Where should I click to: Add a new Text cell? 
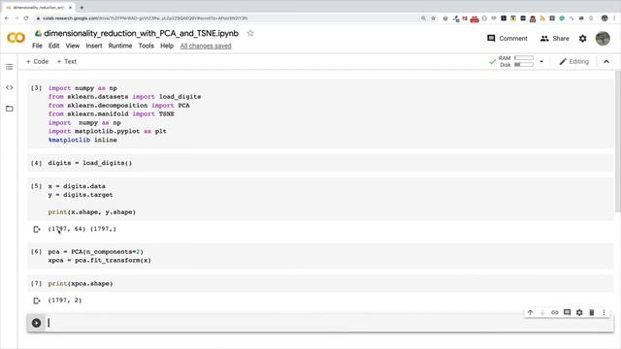pos(67,62)
